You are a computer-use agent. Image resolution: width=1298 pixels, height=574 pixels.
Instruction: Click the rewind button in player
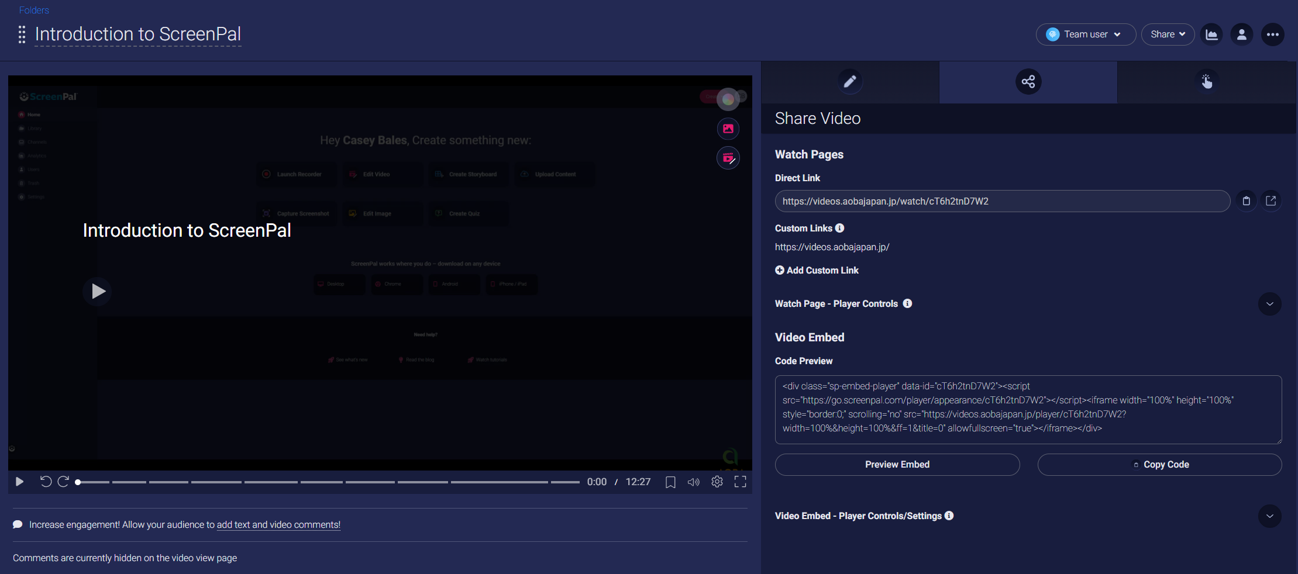click(x=46, y=482)
